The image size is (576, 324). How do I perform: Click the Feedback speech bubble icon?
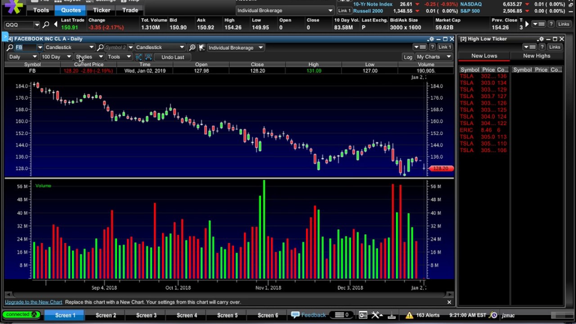point(295,315)
